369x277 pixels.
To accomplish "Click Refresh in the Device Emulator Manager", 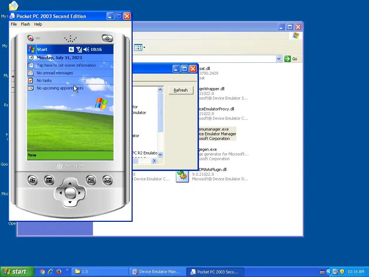I will (x=181, y=90).
